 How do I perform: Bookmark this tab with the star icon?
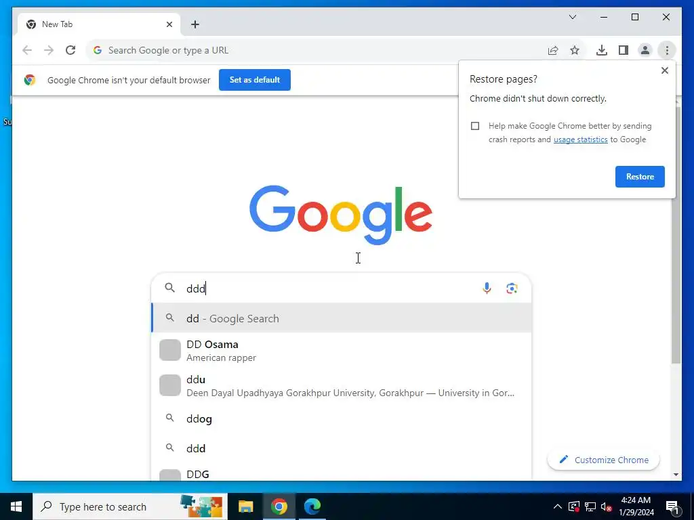click(x=575, y=50)
